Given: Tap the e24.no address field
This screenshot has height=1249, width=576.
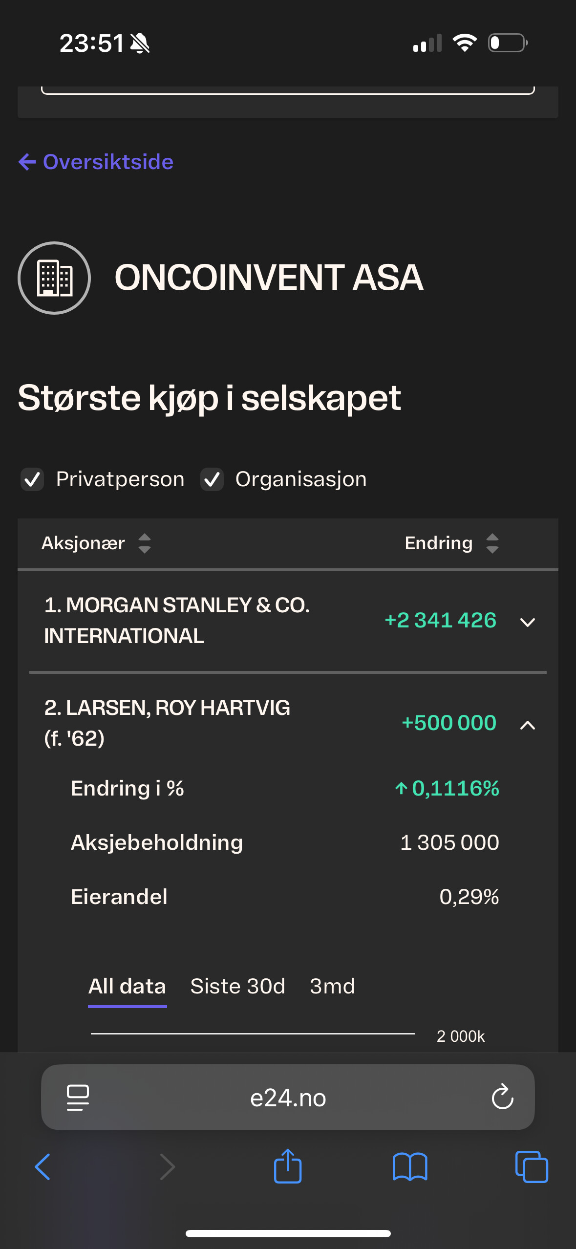Looking at the screenshot, I should (288, 1098).
